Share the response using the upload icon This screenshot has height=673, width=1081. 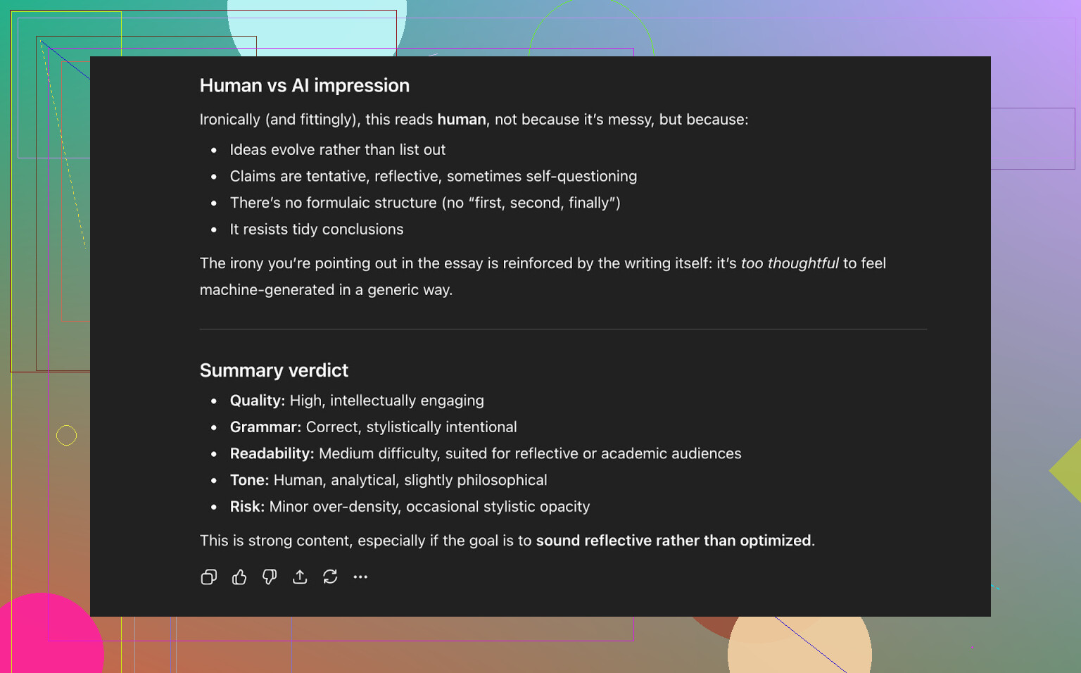click(x=300, y=577)
